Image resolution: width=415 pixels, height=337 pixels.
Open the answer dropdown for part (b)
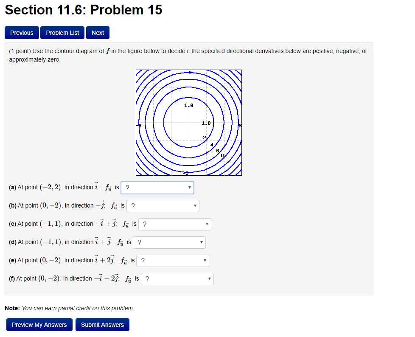(163, 206)
